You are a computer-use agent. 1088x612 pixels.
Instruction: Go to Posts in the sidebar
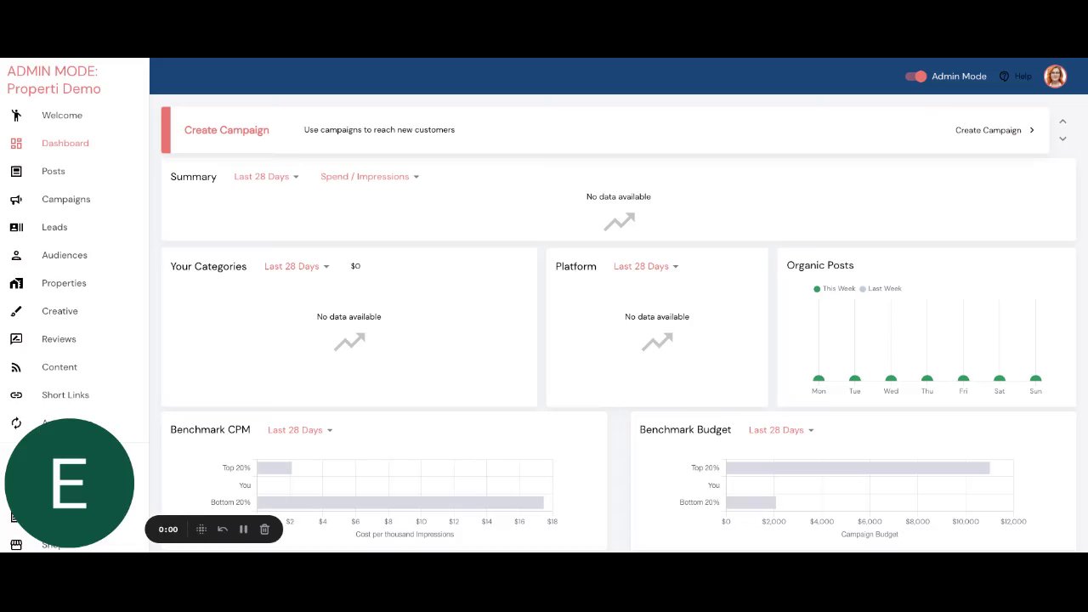click(x=53, y=172)
